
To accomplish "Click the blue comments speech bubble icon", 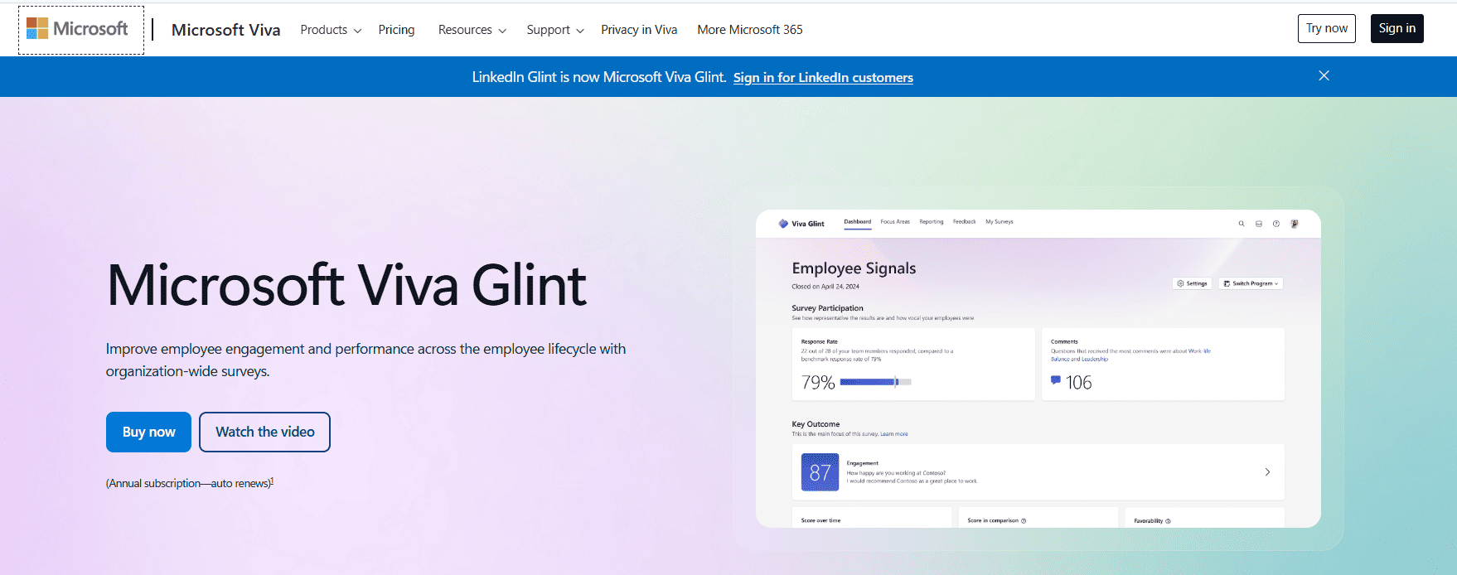I will pos(1055,380).
